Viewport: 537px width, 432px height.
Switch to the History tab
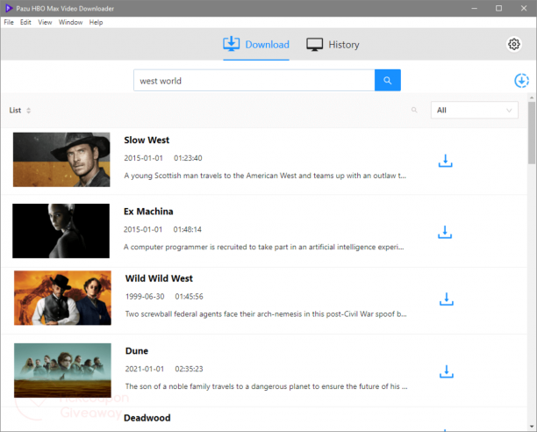(333, 45)
